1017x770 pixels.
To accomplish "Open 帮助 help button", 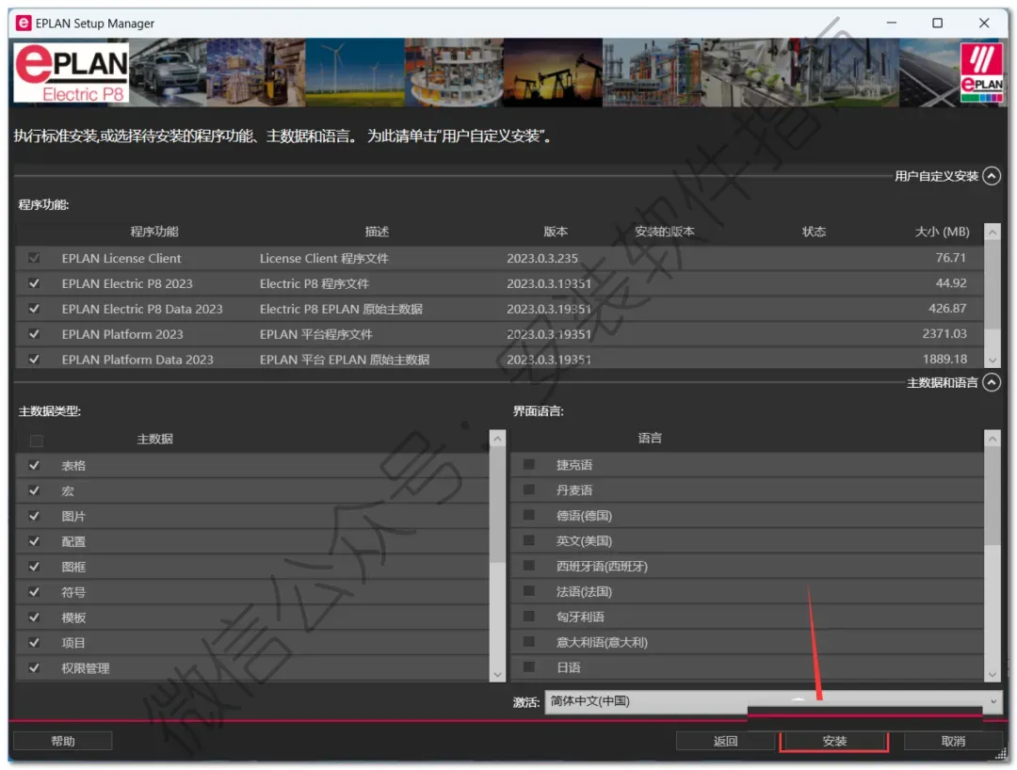I will (x=63, y=741).
